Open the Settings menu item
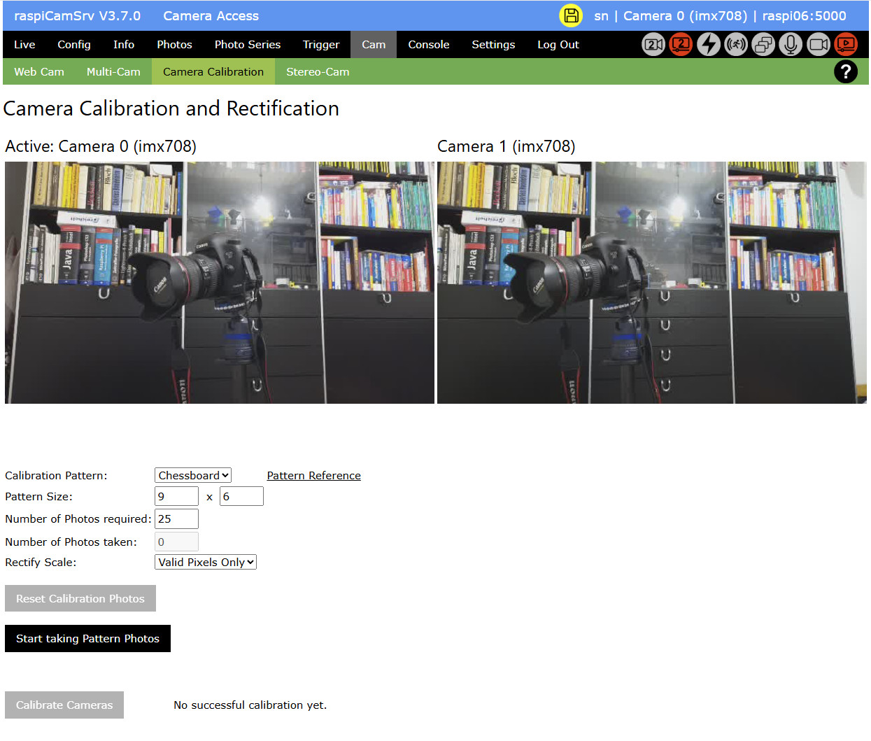The width and height of the screenshot is (871, 741). (493, 44)
